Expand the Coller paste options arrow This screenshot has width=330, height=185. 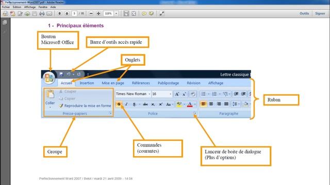[x=50, y=107]
